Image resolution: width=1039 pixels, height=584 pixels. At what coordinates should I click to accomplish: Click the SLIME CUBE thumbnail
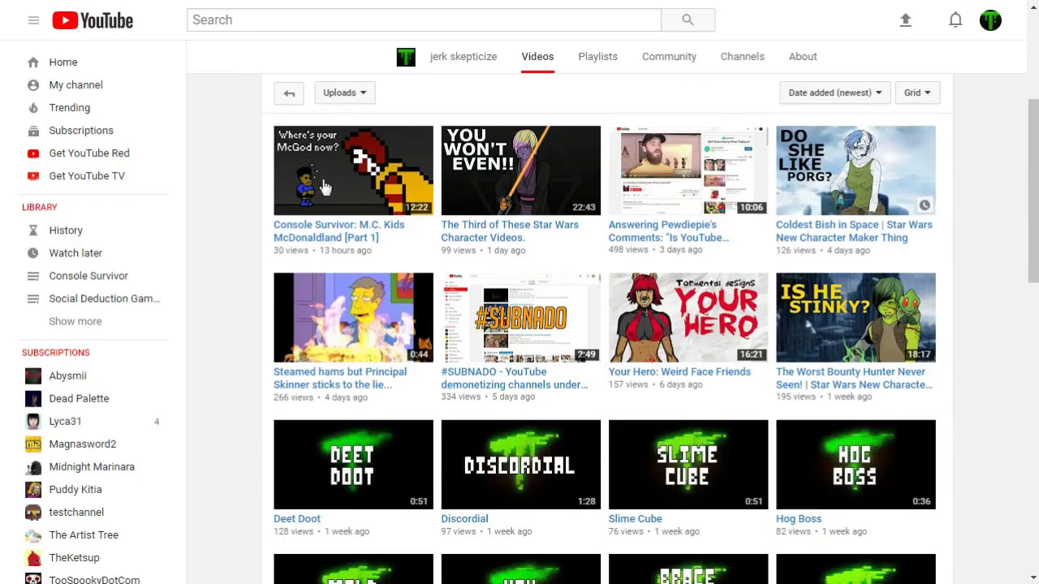[x=688, y=465]
